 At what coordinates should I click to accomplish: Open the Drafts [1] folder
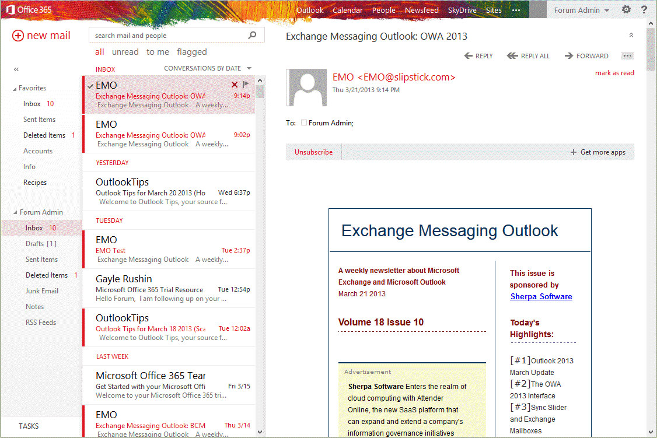point(41,244)
